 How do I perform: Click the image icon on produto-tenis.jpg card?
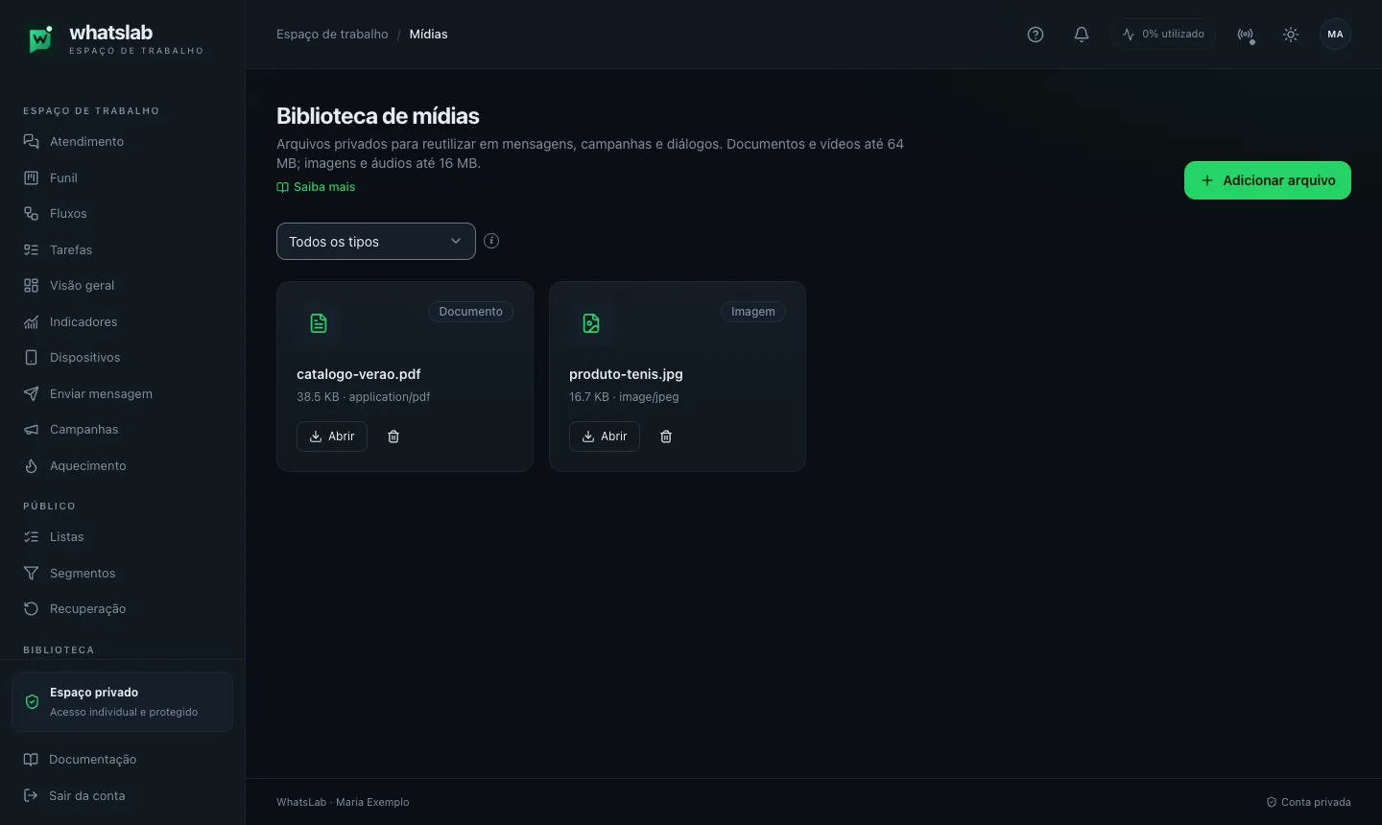pos(591,323)
